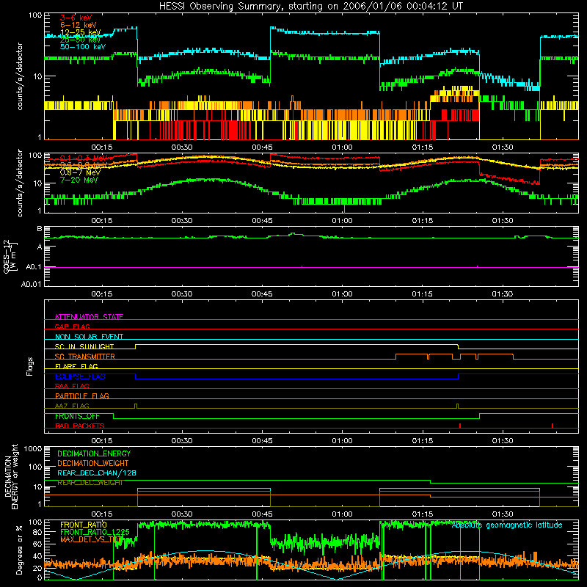Image resolution: width=587 pixels, height=587 pixels.
Task: Click the 01:00 time label under Flags panel
Action: [342, 441]
